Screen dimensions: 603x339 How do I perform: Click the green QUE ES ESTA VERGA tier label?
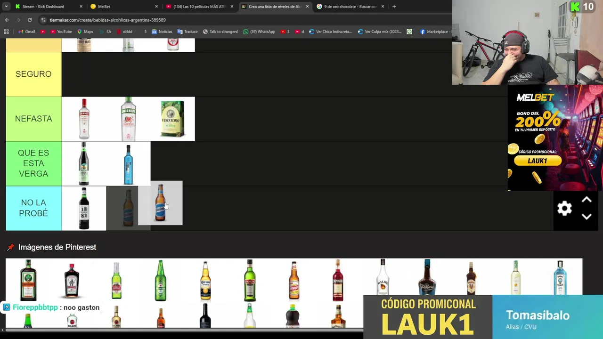point(33,163)
